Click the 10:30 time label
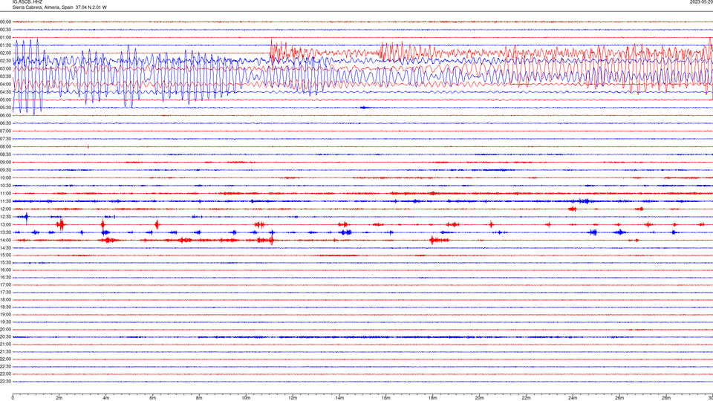The image size is (713, 401). tap(5, 186)
